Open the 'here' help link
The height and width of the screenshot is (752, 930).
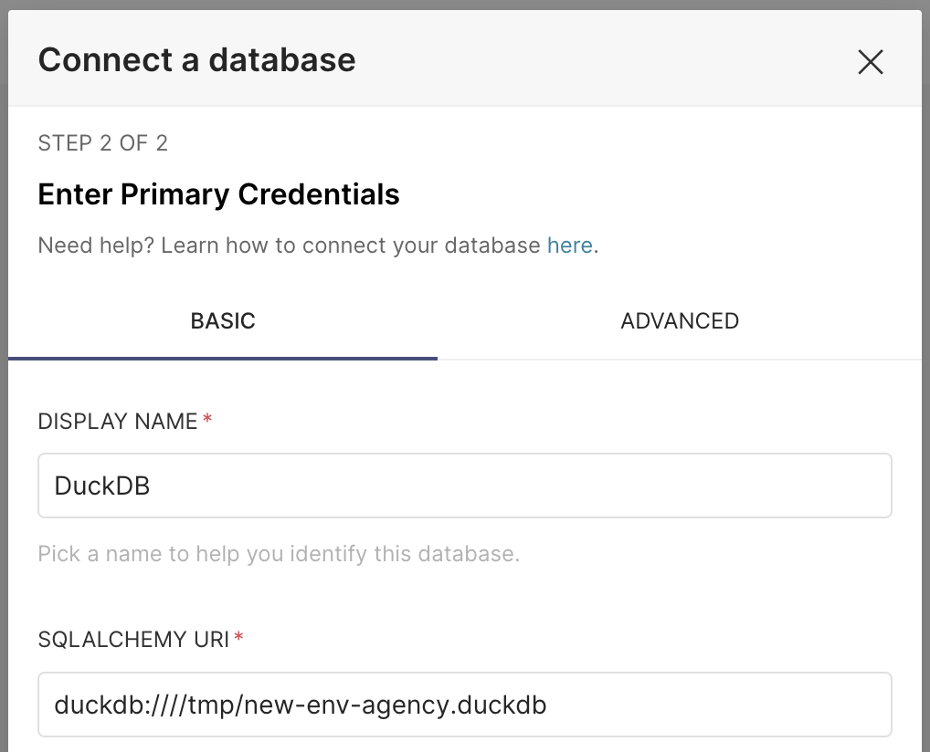[569, 245]
